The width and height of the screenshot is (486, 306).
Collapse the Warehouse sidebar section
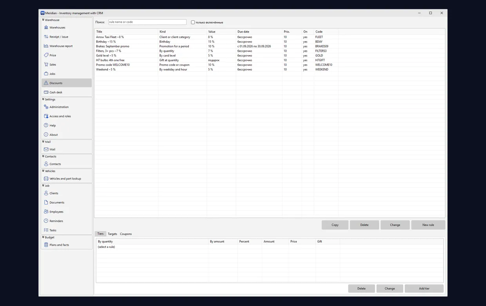tap(43, 20)
